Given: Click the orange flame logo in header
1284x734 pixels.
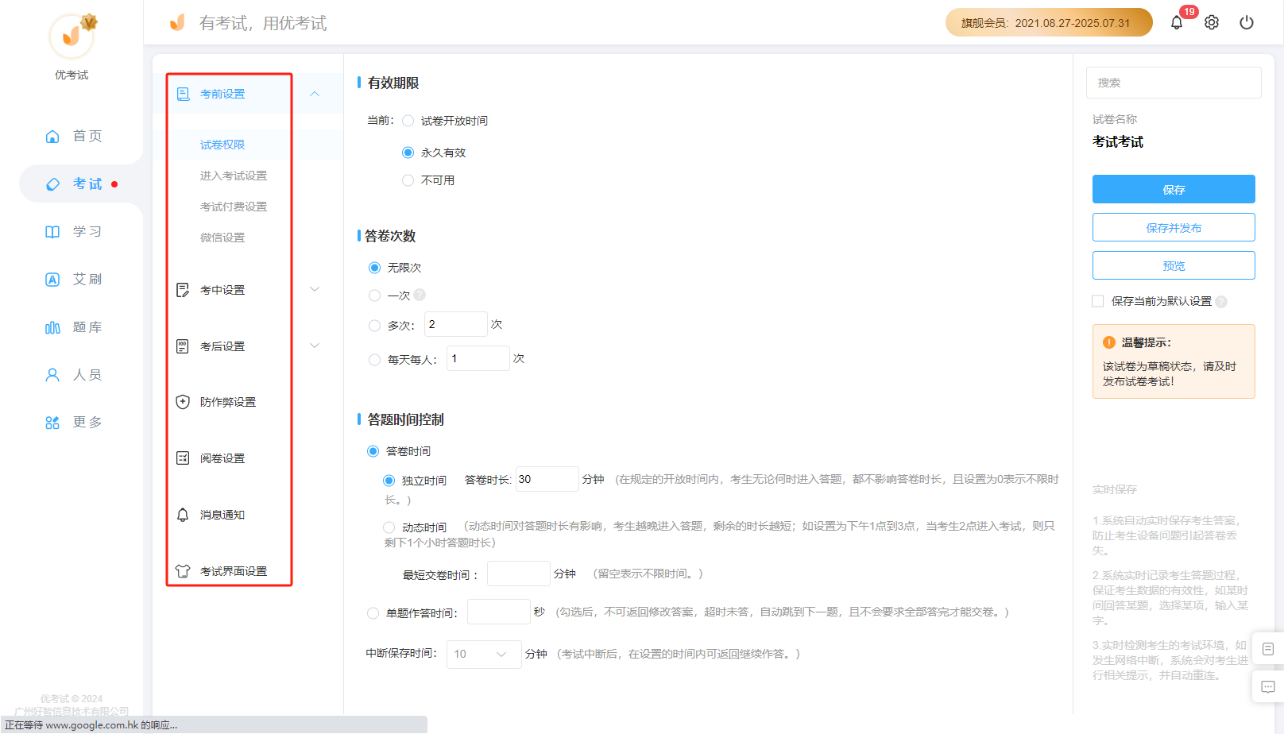Looking at the screenshot, I should coord(177,22).
